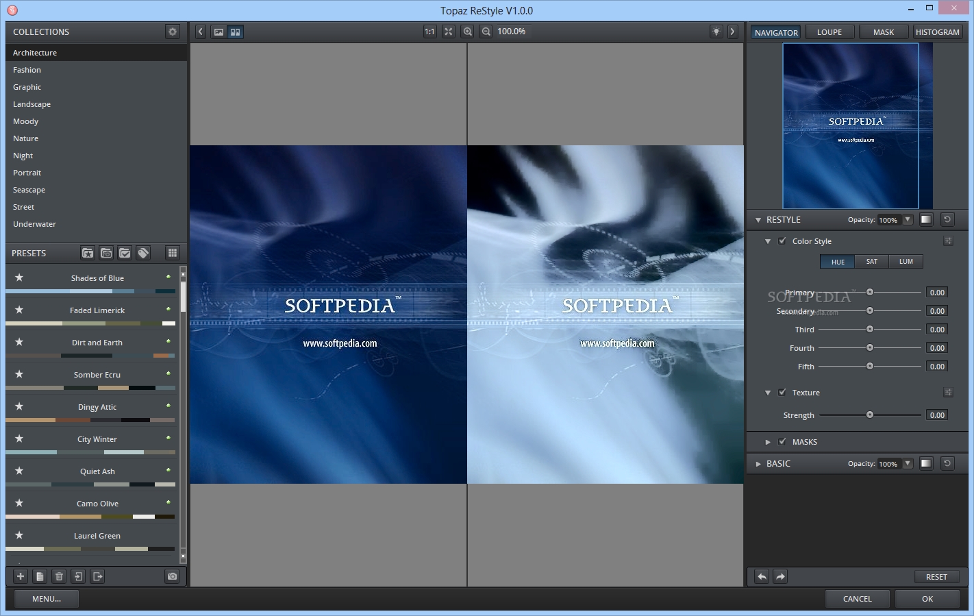Favorite the Somber Ecru preset star

19,374
